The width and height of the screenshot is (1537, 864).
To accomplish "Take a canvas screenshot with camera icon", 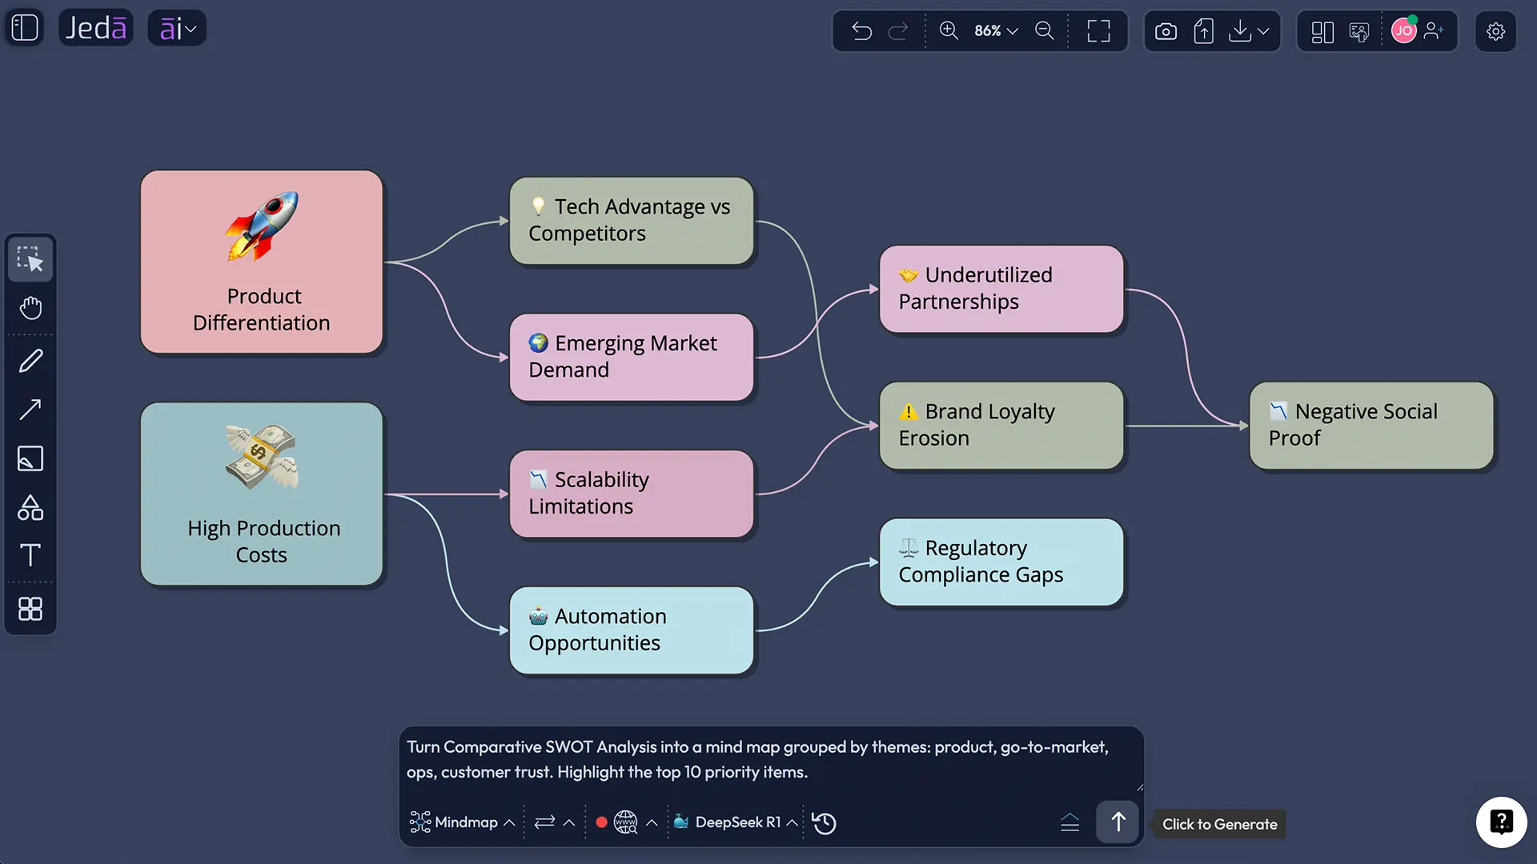I will pyautogui.click(x=1166, y=31).
